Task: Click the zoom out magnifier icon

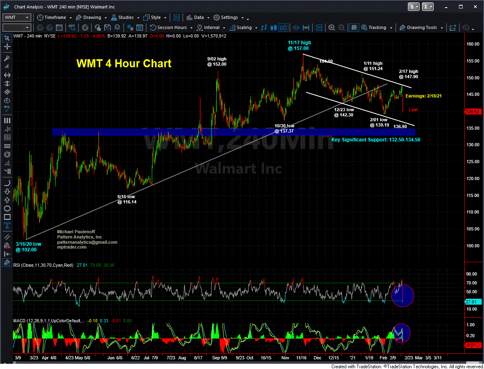Action: click(341, 27)
